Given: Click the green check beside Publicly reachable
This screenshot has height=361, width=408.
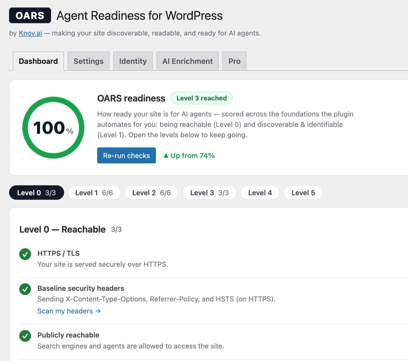Looking at the screenshot, I should point(25,336).
